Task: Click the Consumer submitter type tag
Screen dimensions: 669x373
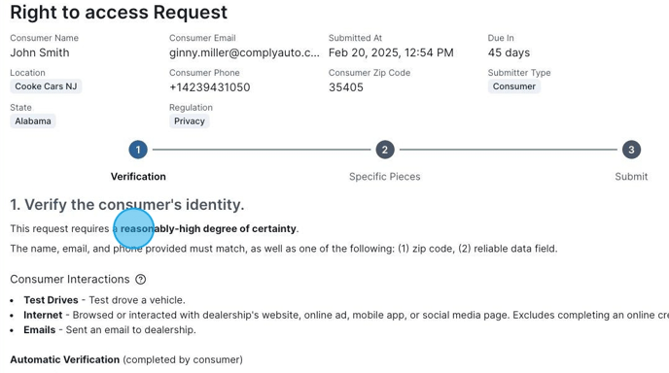Action: (514, 86)
